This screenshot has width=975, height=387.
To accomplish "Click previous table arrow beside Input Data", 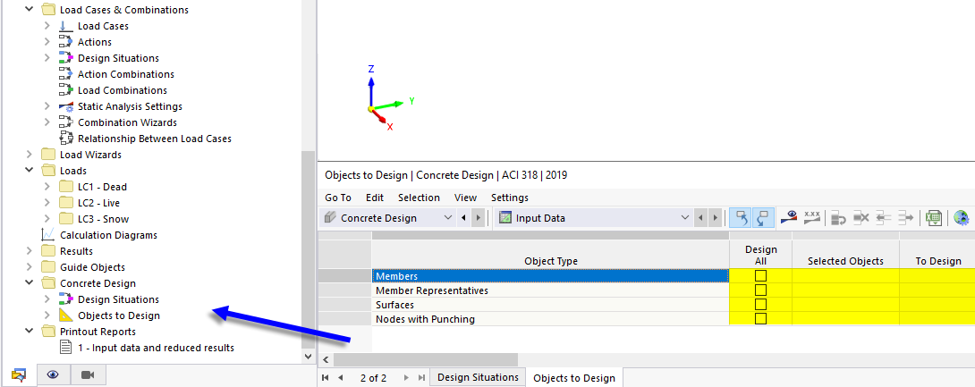I will 700,218.
